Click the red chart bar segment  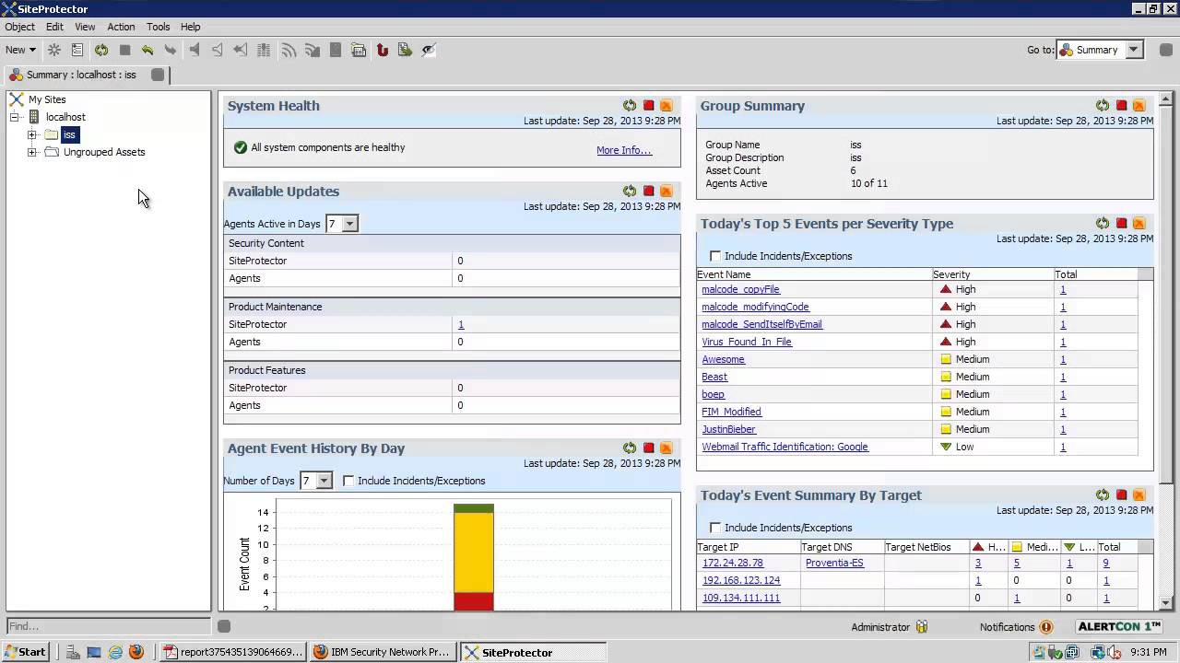(x=474, y=601)
